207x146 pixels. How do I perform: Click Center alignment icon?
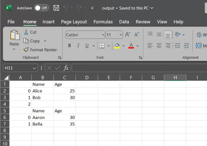[x=159, y=46]
